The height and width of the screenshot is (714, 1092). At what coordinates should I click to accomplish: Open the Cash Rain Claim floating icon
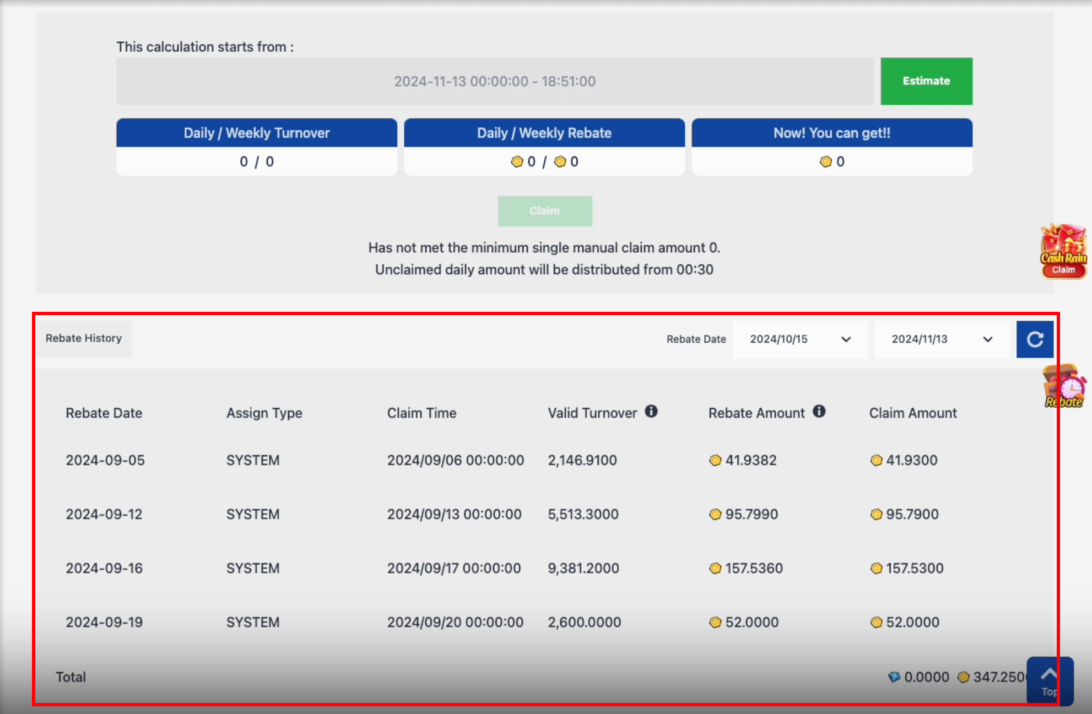click(x=1063, y=252)
